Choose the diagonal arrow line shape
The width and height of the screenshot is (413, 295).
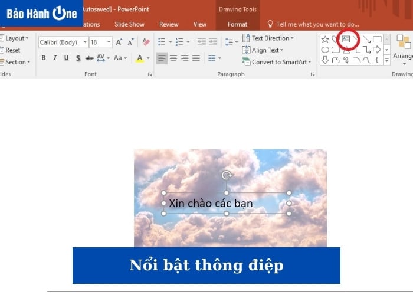[366, 40]
